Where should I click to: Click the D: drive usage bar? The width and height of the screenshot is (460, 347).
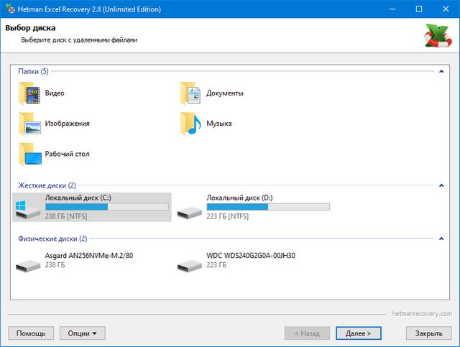(268, 207)
